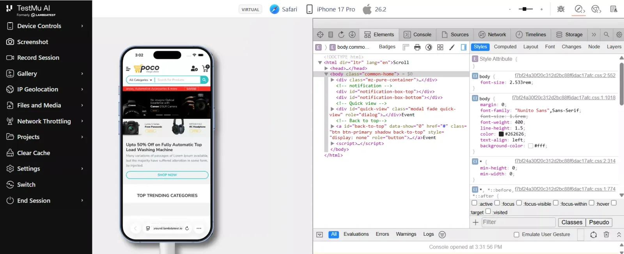The height and width of the screenshot is (254, 624).
Task: Open the Safari web inspector icon
Action: [x=579, y=9]
